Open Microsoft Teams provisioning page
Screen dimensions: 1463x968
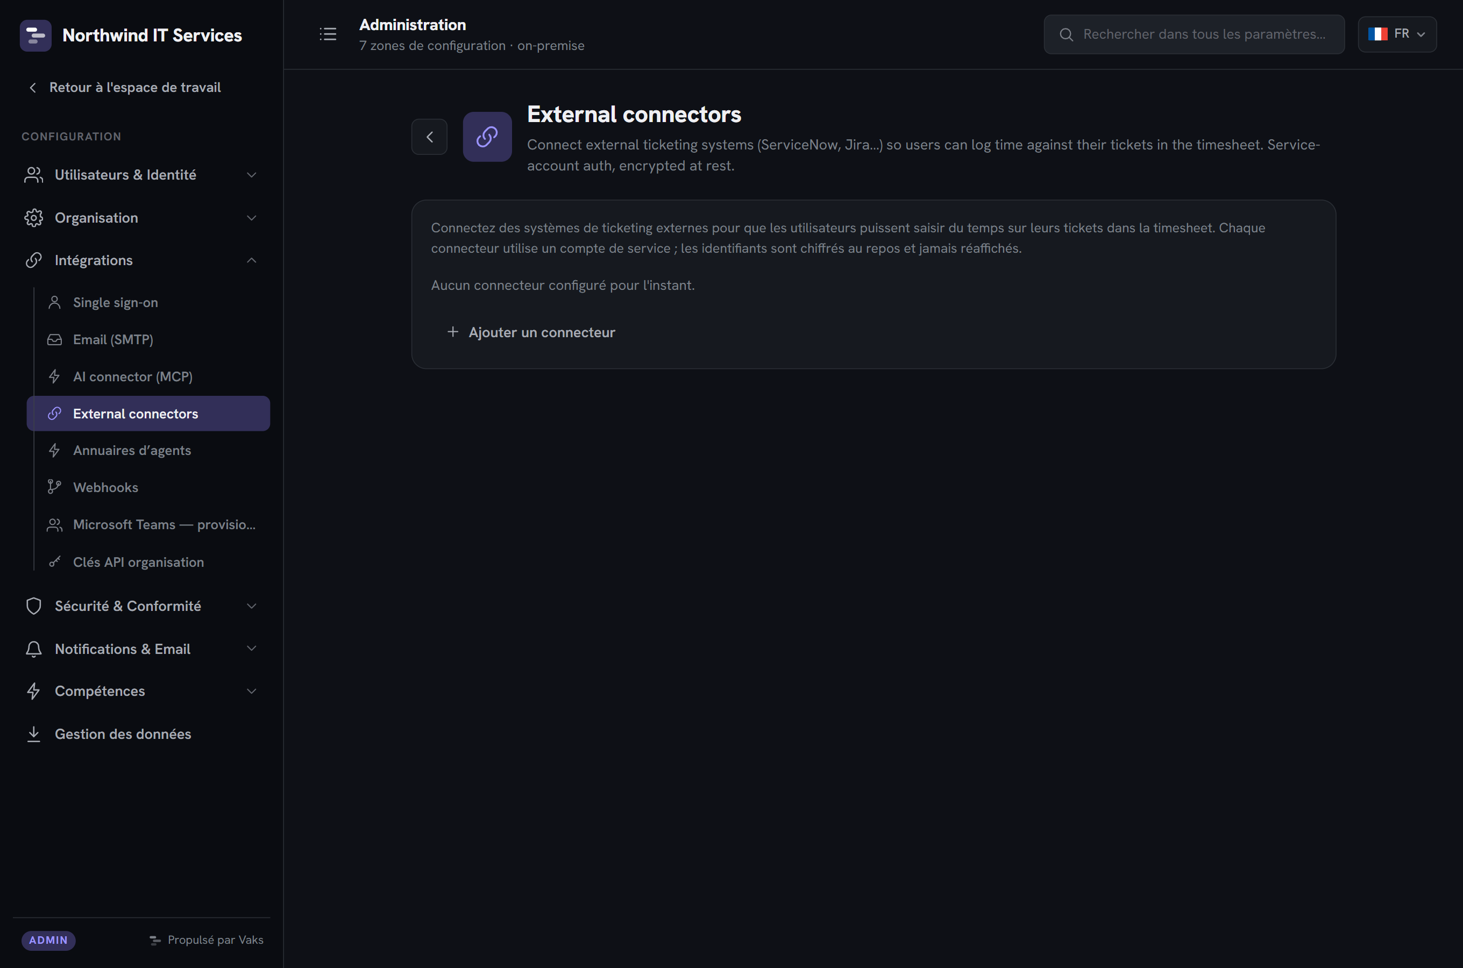click(x=148, y=525)
